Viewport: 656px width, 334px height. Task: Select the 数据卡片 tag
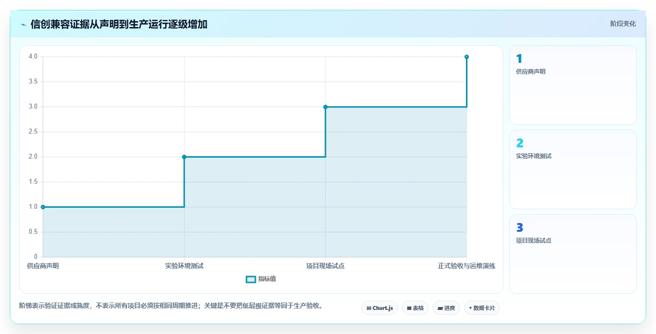482,308
